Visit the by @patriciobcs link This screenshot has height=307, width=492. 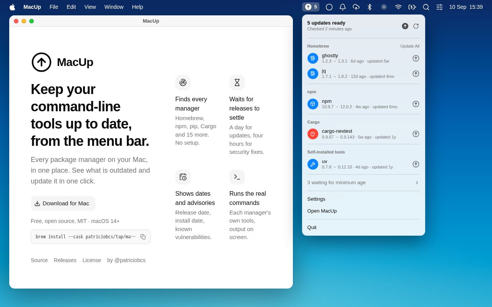pos(126,260)
